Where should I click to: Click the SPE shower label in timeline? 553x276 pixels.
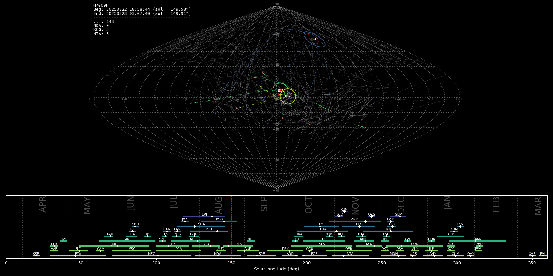tap(262, 254)
